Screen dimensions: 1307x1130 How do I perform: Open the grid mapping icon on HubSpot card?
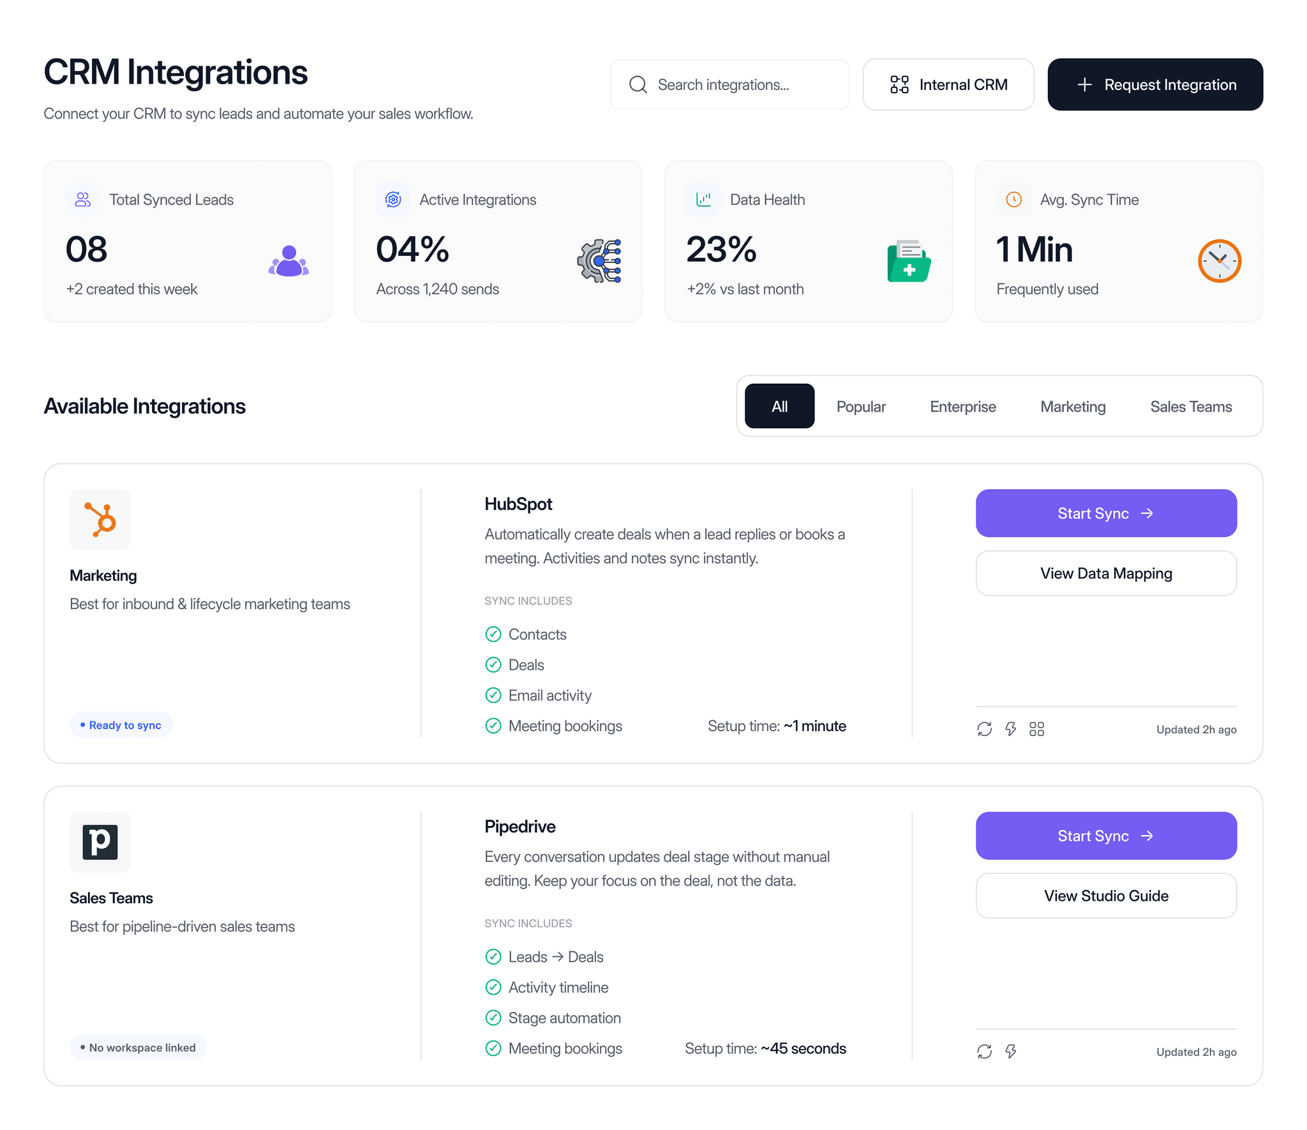(1036, 729)
